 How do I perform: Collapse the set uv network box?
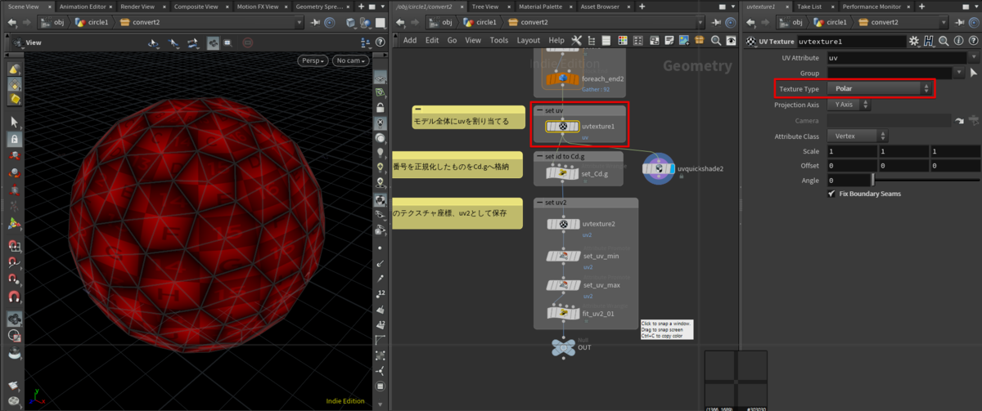coord(538,109)
